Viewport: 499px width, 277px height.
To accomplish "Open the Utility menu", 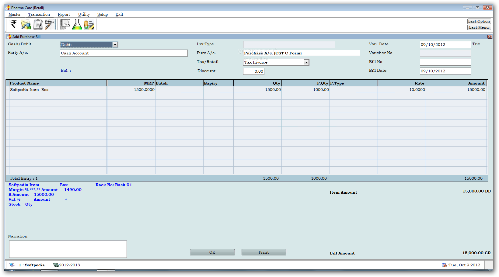I will pos(84,14).
